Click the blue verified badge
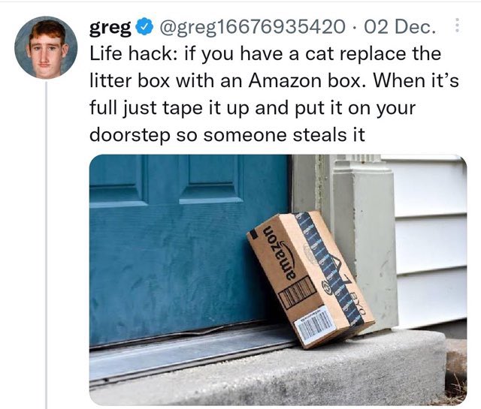 pos(144,27)
